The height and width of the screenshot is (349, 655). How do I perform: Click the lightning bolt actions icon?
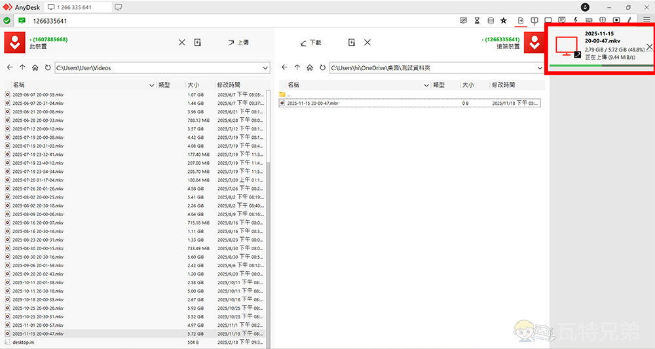point(575,20)
